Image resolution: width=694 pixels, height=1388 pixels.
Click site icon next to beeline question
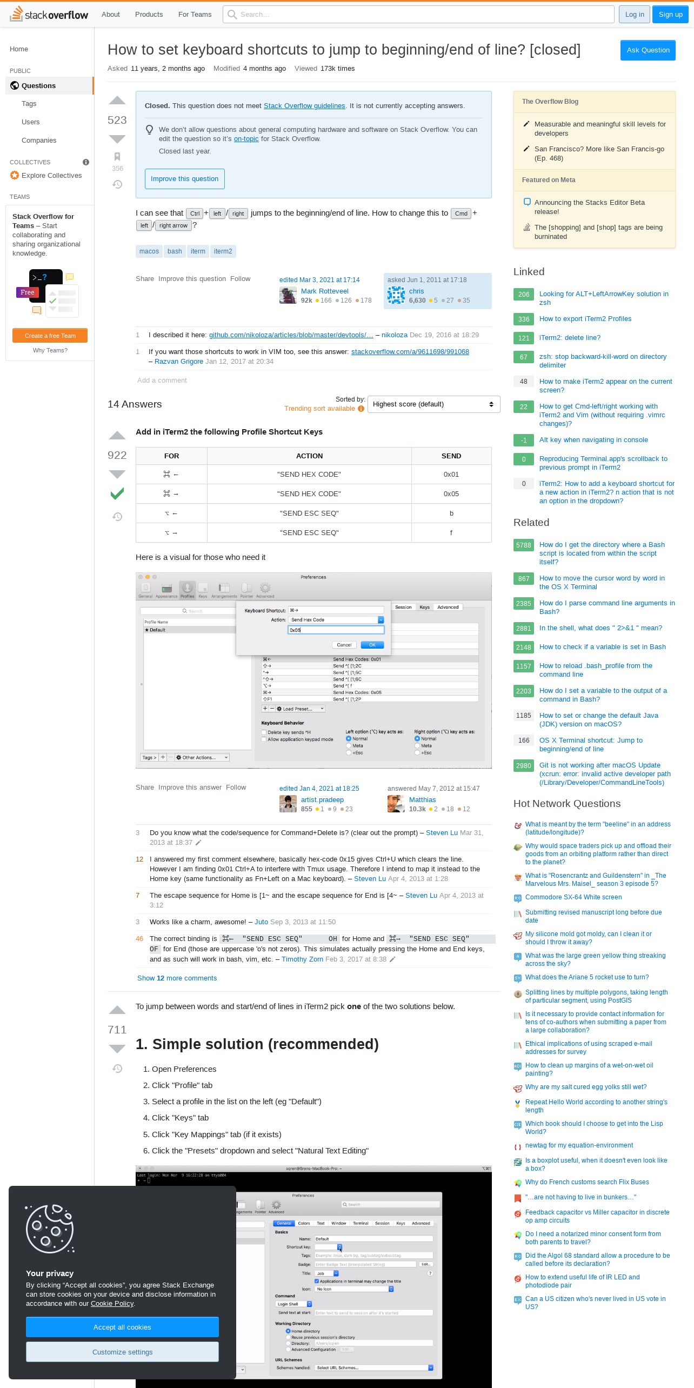click(x=518, y=825)
